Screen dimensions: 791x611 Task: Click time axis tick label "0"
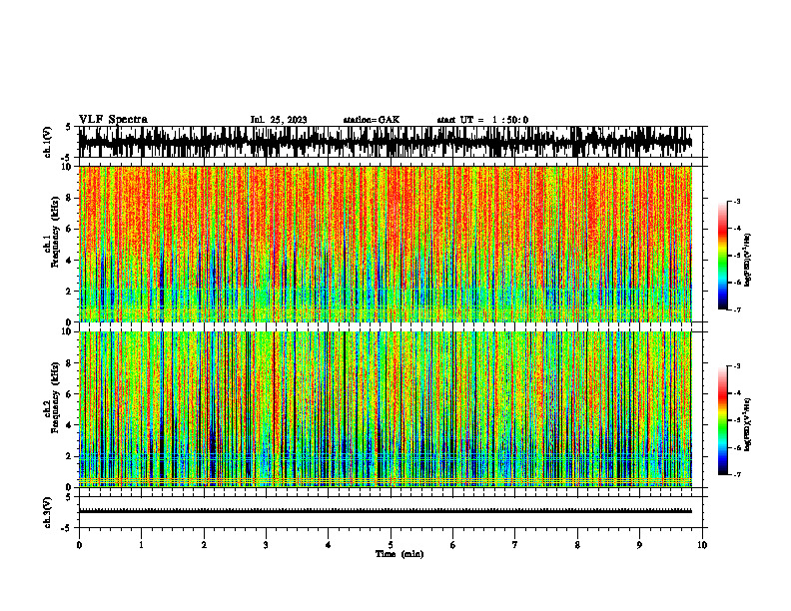point(79,545)
